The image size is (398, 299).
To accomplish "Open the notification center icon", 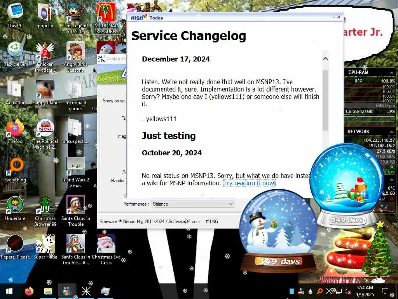I will (385, 291).
